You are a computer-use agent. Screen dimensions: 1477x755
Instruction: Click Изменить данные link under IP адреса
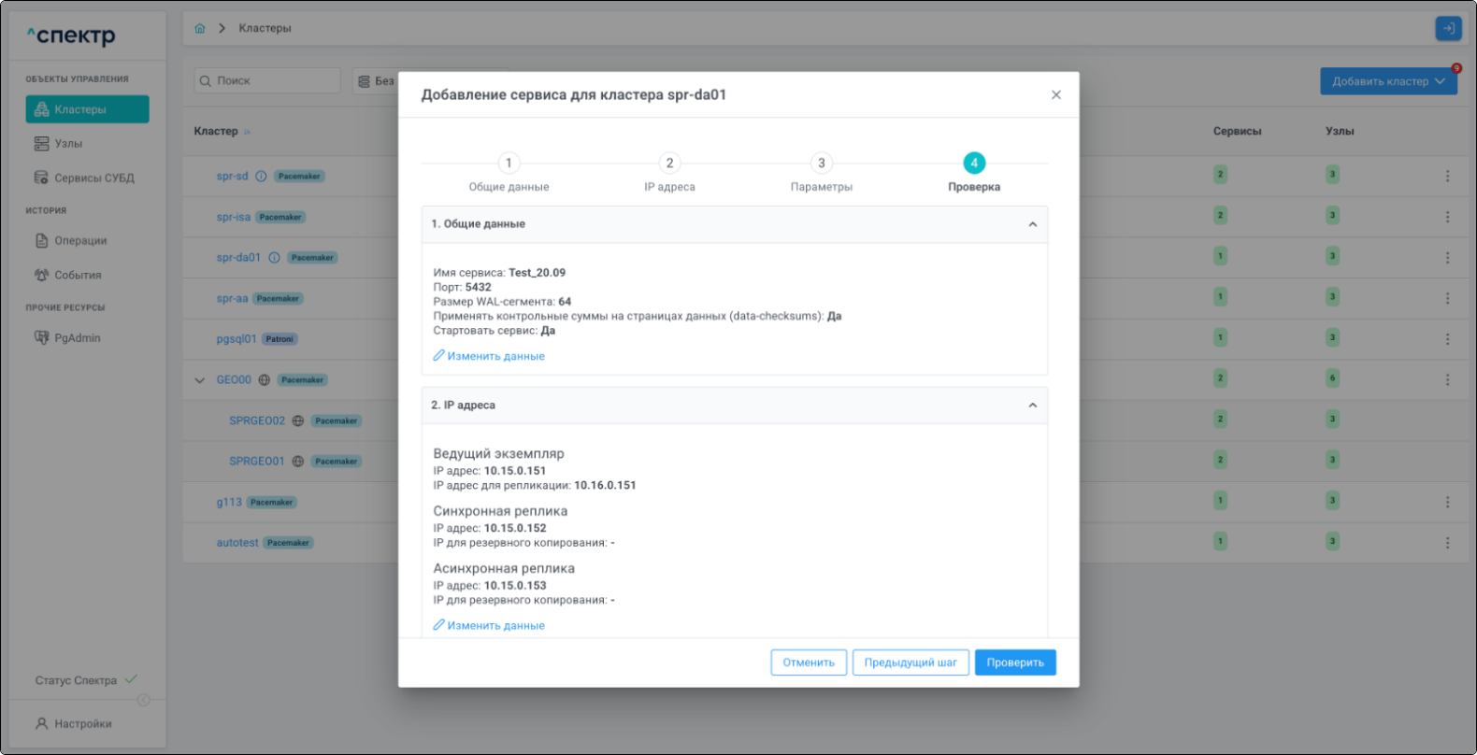point(495,626)
